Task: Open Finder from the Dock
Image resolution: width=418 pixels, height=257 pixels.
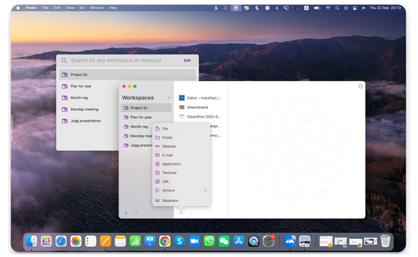Action: click(x=32, y=241)
